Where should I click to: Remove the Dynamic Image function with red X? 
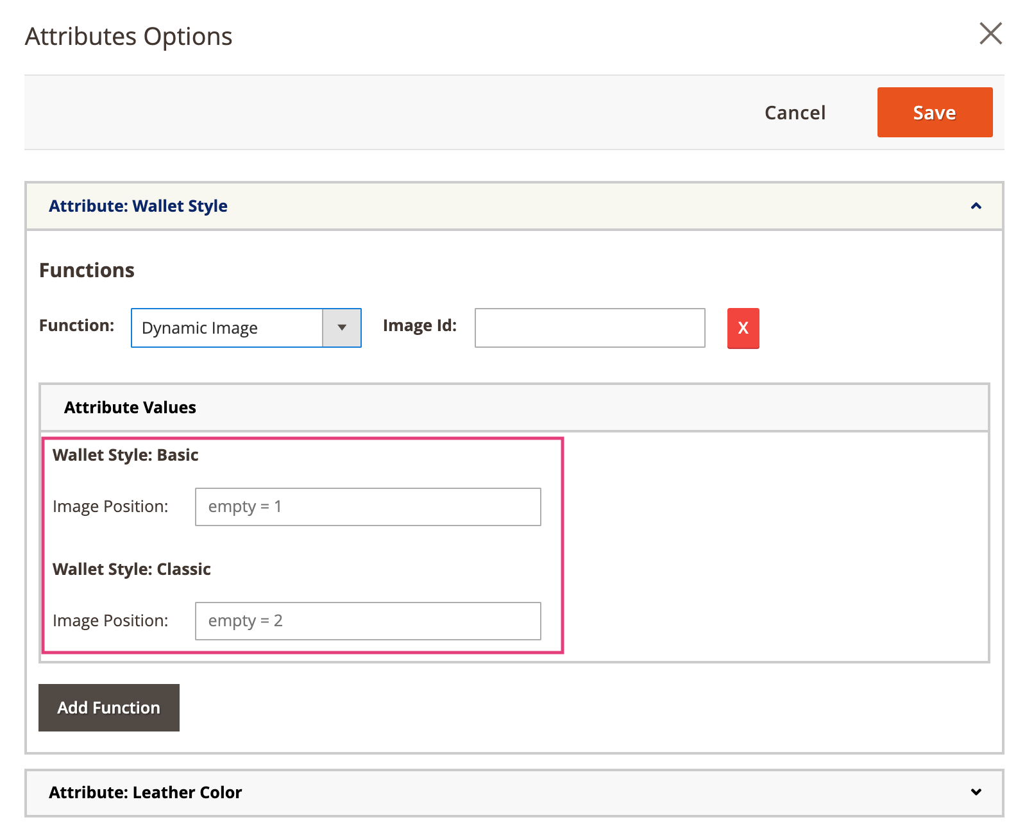tap(742, 328)
